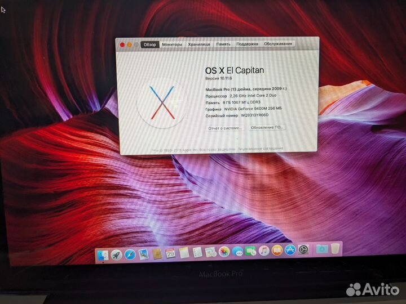Image resolution: width=406 pixels, height=304 pixels.
Task: Click the El Capitan X logo
Action: (x=162, y=103)
